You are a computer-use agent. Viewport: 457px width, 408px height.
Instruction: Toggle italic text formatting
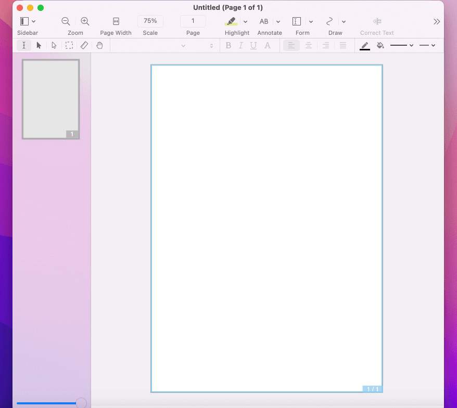pos(240,46)
